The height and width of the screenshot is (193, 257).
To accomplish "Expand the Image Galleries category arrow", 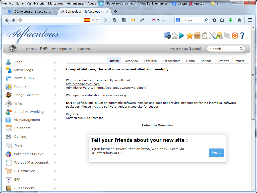I will pos(55,95).
